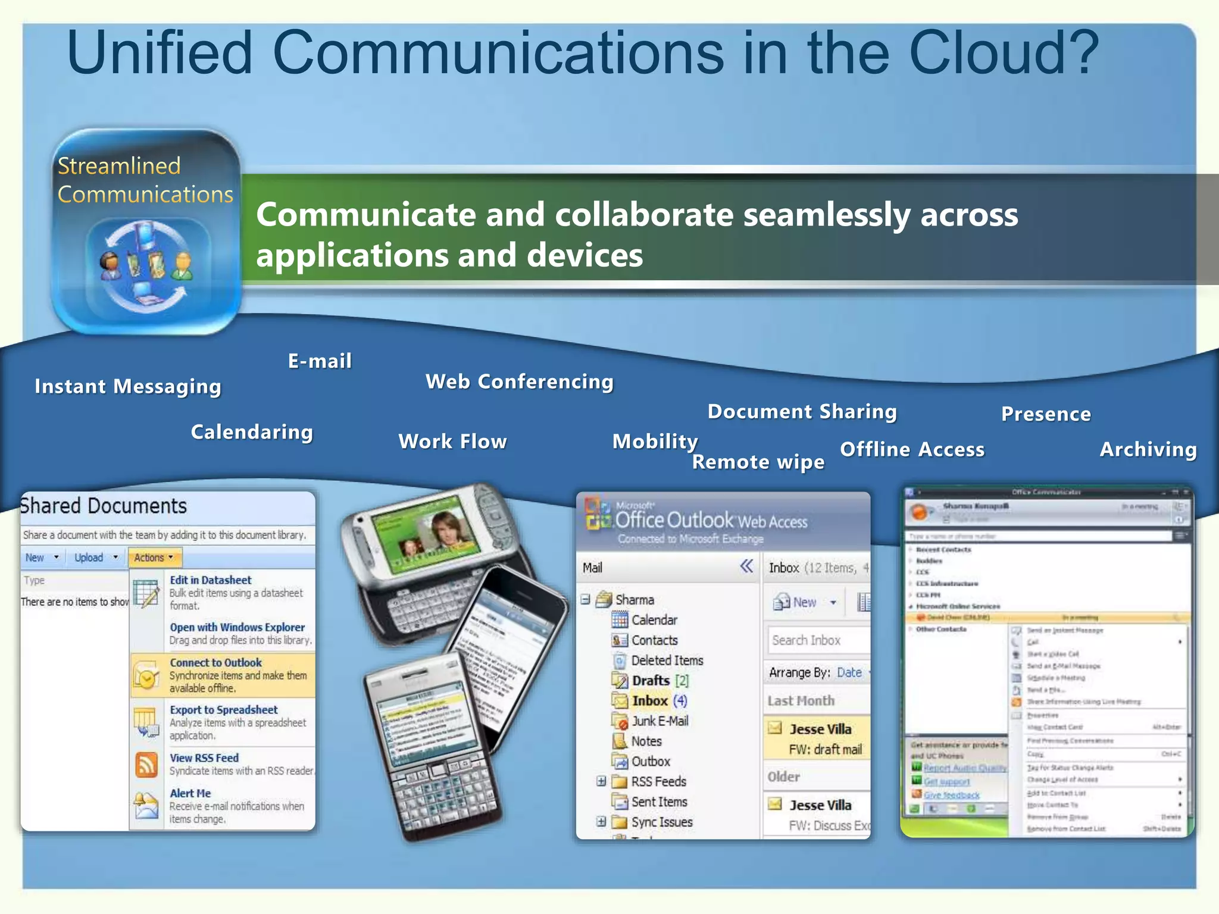Click the Calendar icon in Outlook Web Access

click(x=620, y=620)
